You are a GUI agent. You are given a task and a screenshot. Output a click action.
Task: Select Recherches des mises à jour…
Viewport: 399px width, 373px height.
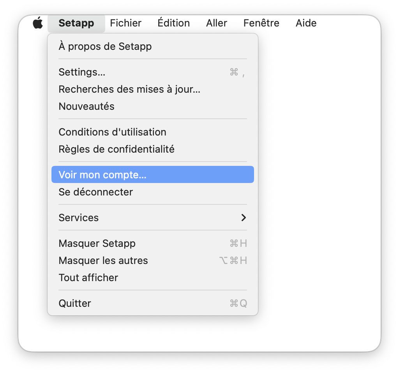click(x=153, y=89)
